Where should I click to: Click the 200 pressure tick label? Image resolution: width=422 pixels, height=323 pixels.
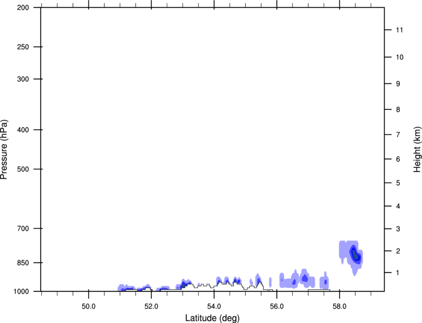tap(23, 7)
